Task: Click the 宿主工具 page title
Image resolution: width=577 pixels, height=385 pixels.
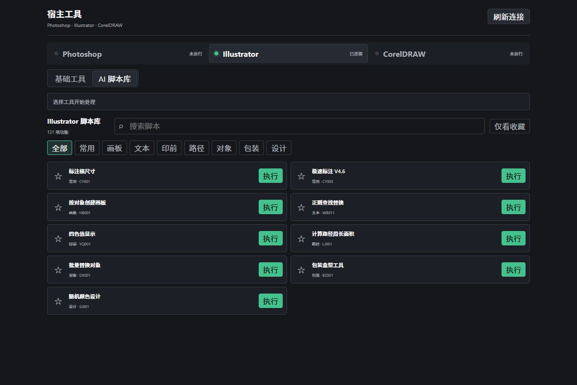Action: tap(64, 14)
